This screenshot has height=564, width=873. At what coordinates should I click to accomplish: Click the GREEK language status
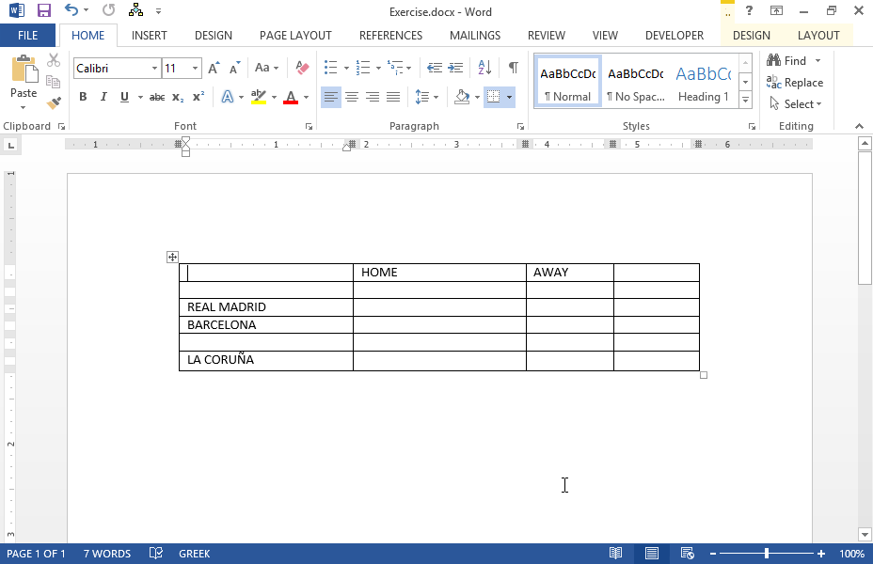195,554
